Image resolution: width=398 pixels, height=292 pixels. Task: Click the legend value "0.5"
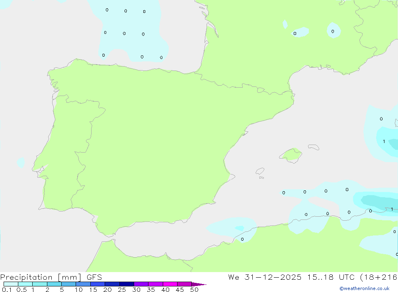(x=21, y=290)
